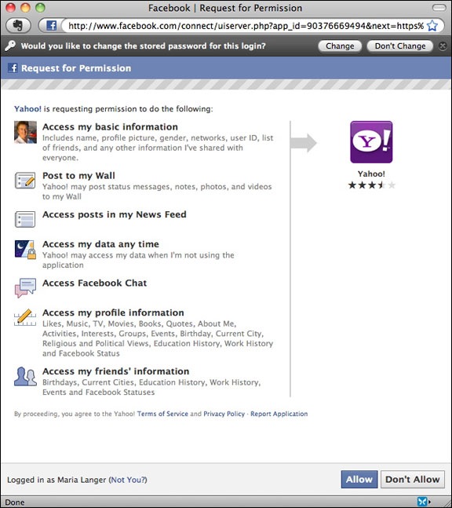Bookmark page with the star icon
452x508 pixels.
tap(432, 26)
